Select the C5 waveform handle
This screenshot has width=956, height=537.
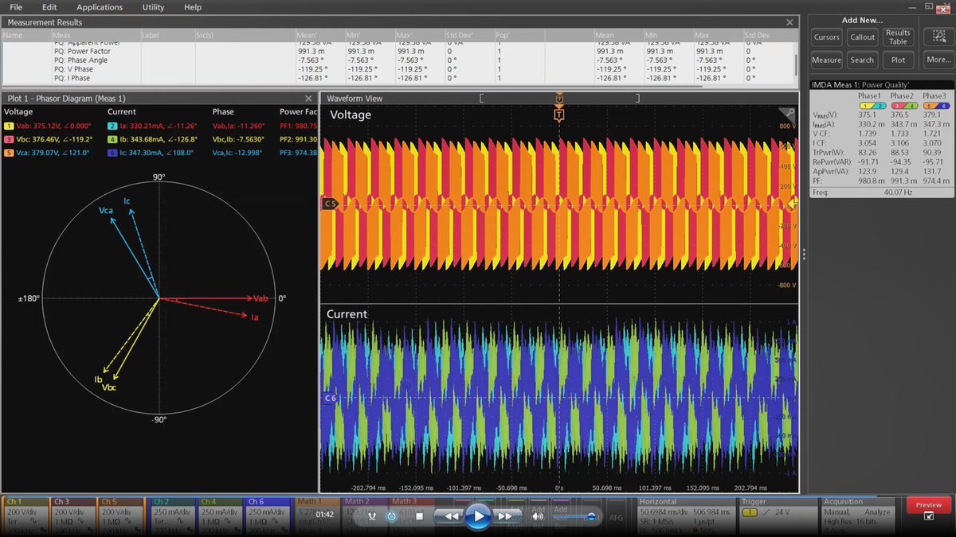(x=330, y=204)
